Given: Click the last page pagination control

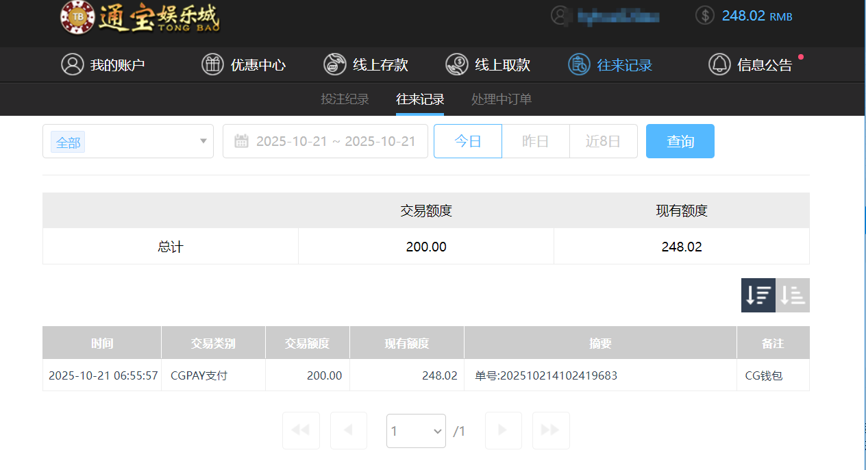Looking at the screenshot, I should point(551,430).
